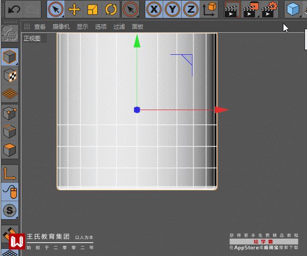Toggle Snap S icon
This screenshot has height=256, width=307.
tap(10, 210)
